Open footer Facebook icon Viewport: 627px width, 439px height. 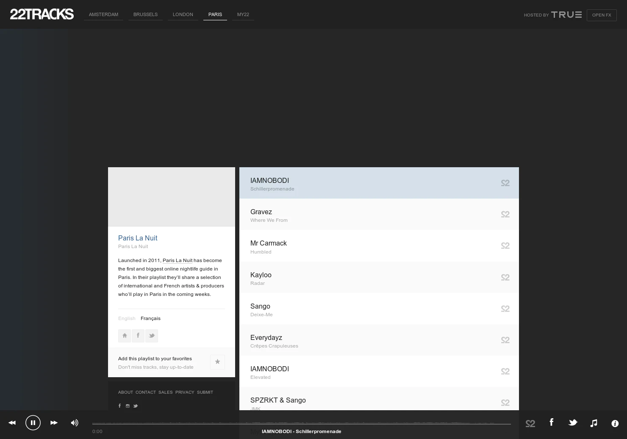119,406
